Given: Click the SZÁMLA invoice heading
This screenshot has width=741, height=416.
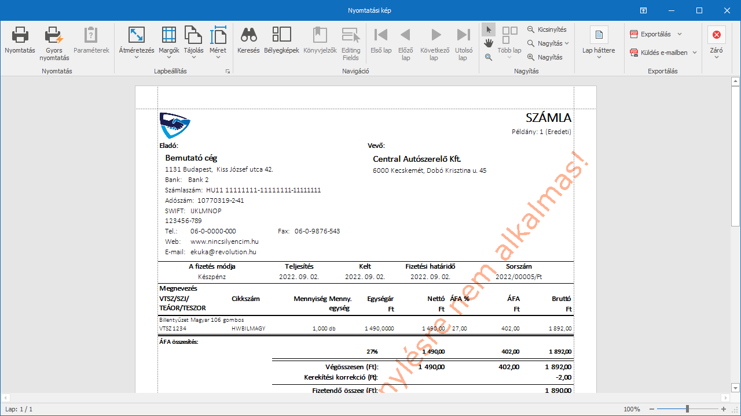Looking at the screenshot, I should (x=548, y=118).
